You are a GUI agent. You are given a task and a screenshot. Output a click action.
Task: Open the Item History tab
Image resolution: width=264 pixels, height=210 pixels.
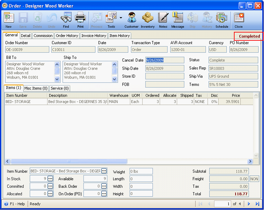(120, 36)
